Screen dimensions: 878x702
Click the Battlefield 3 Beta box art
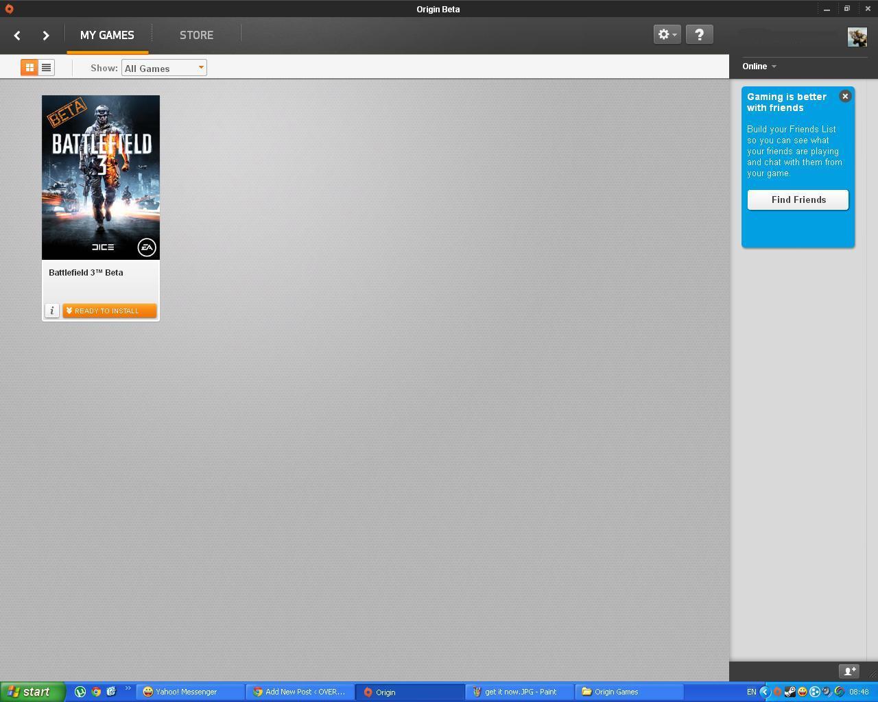[x=101, y=178]
